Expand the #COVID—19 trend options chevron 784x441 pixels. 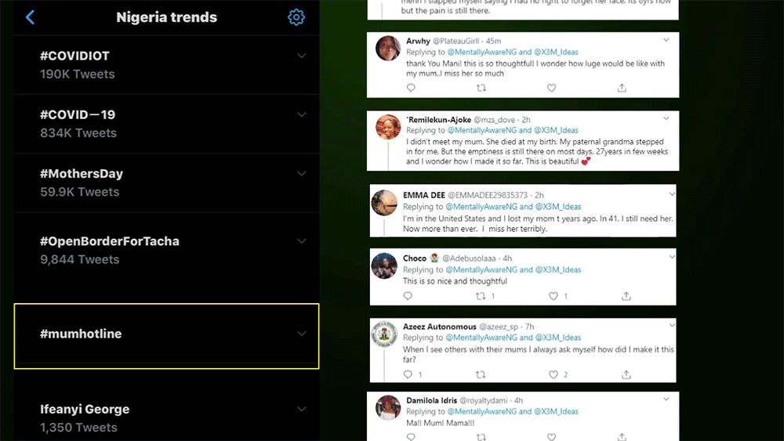pos(302,114)
